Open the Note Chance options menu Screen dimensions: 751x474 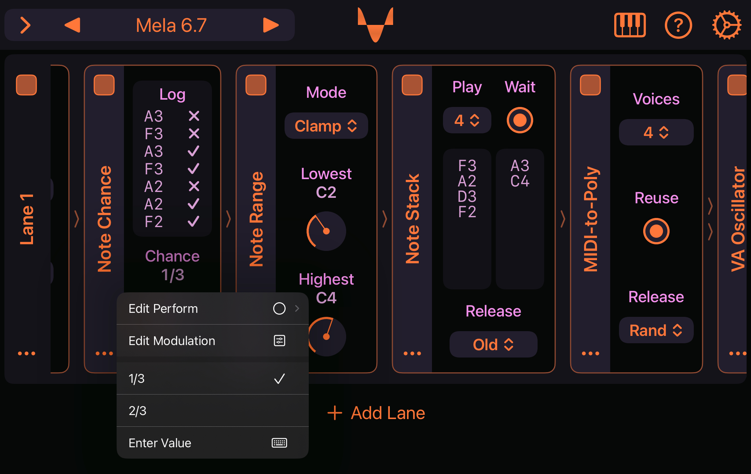coord(104,353)
